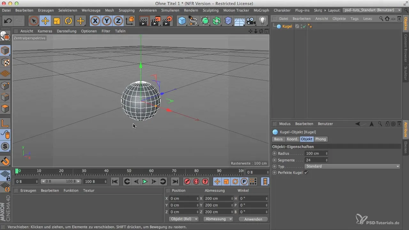Open viewport Kameras menu
The image size is (409, 230).
point(45,31)
